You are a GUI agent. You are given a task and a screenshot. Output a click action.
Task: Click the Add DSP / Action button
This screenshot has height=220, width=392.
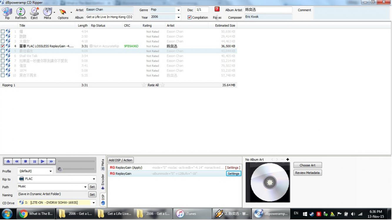coord(121,160)
